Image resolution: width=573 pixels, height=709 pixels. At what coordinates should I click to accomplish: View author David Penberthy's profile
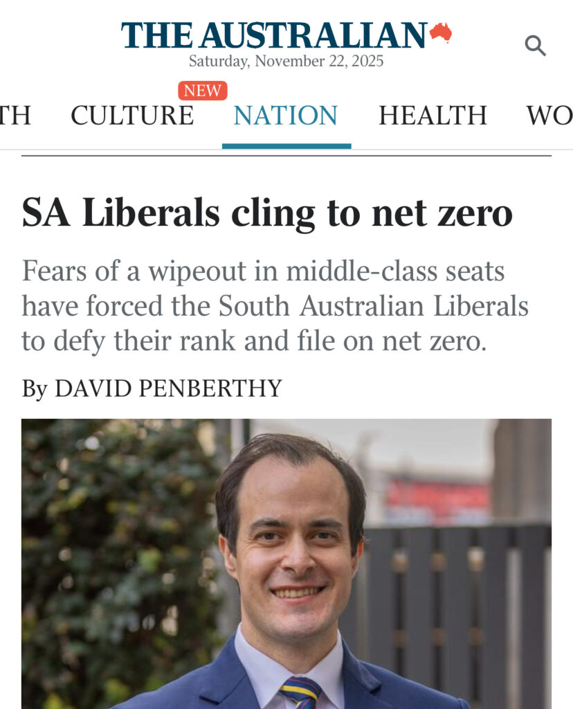(x=168, y=388)
